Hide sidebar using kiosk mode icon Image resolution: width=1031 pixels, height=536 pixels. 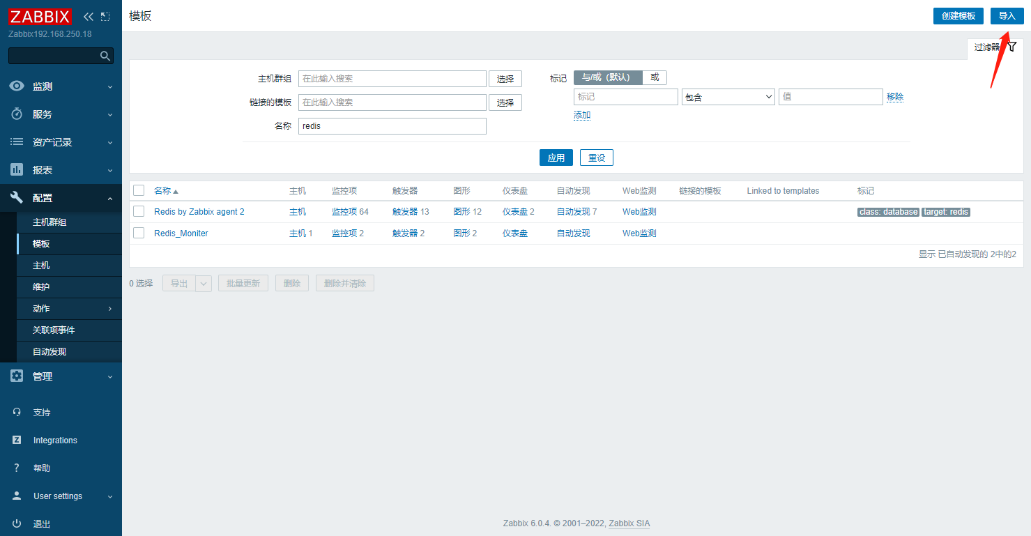(105, 16)
